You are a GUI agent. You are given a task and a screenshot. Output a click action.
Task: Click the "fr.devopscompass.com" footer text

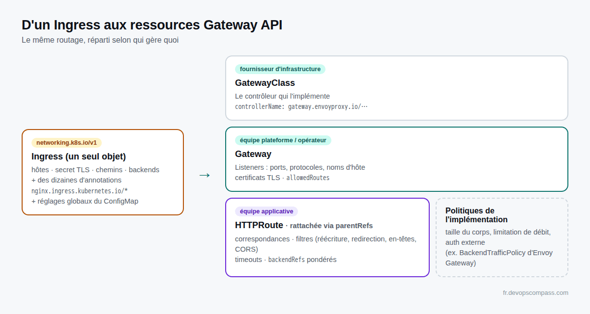(535, 293)
